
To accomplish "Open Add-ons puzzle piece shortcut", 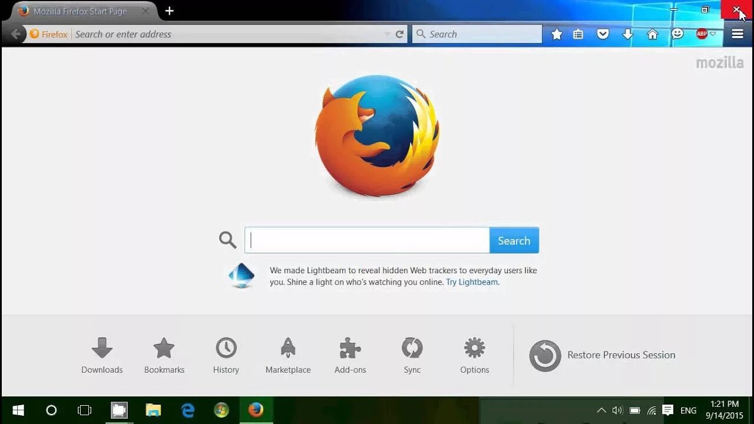I will [x=350, y=356].
